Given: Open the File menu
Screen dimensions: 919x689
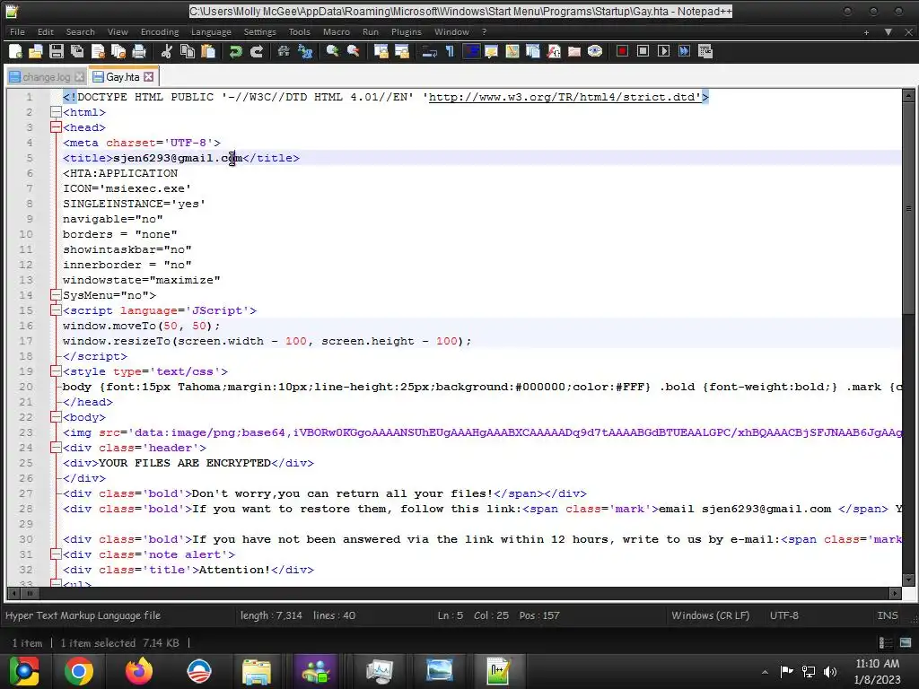Looking at the screenshot, I should pyautogui.click(x=17, y=31).
